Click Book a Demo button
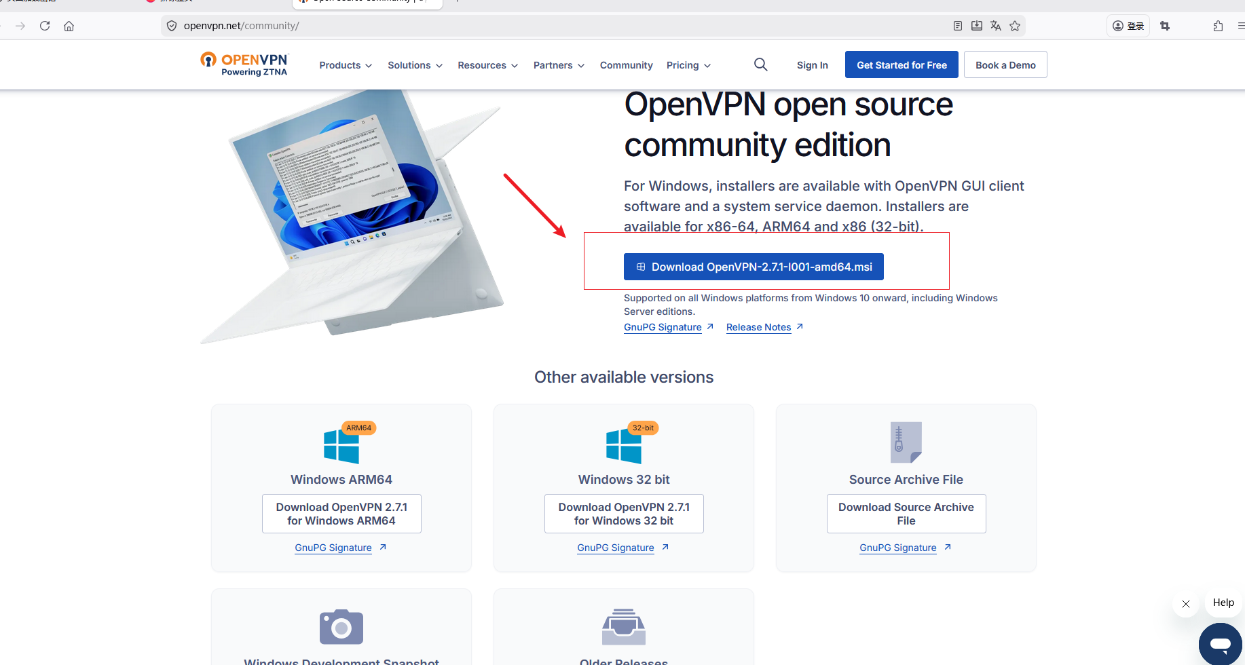The width and height of the screenshot is (1245, 665). pos(1005,64)
